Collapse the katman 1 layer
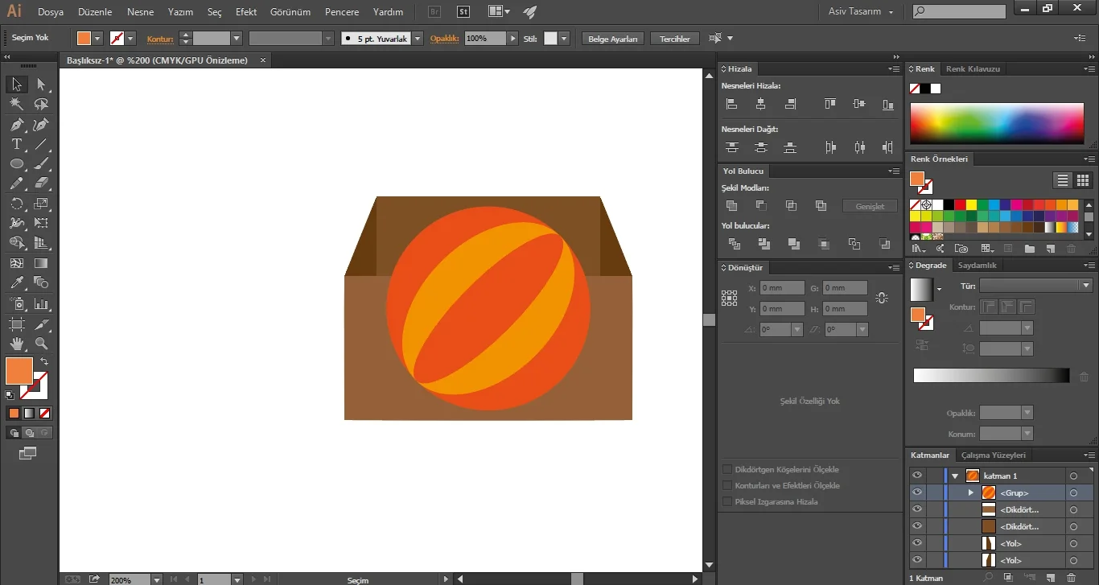Image resolution: width=1099 pixels, height=585 pixels. pyautogui.click(x=955, y=476)
